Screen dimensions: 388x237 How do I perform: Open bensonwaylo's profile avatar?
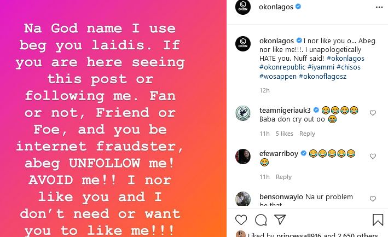tap(243, 199)
